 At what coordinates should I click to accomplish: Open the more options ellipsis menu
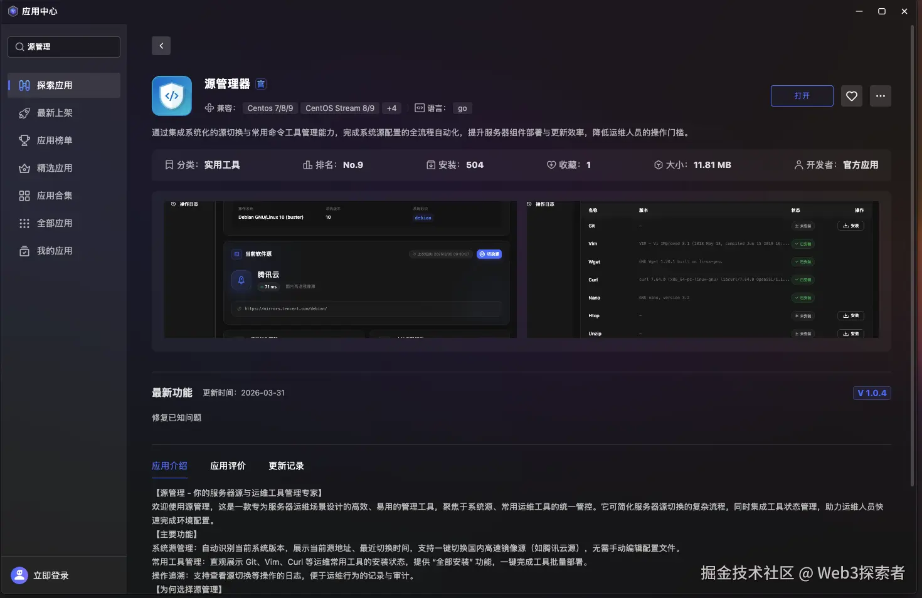pos(880,95)
